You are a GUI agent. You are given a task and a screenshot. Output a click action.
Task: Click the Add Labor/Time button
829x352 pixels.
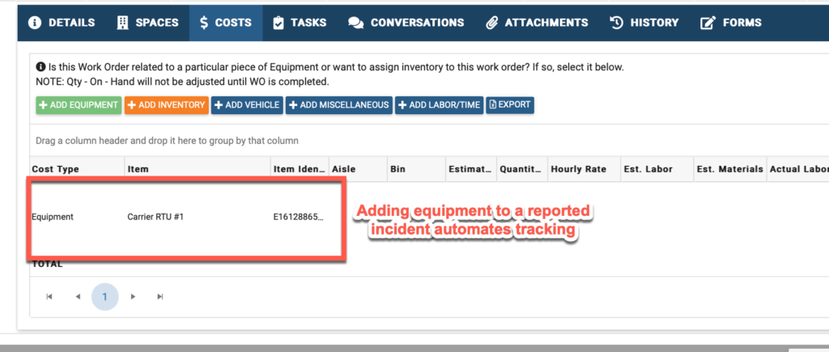click(439, 105)
